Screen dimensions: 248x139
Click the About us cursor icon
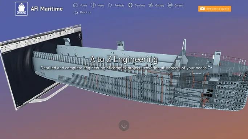(76, 12)
